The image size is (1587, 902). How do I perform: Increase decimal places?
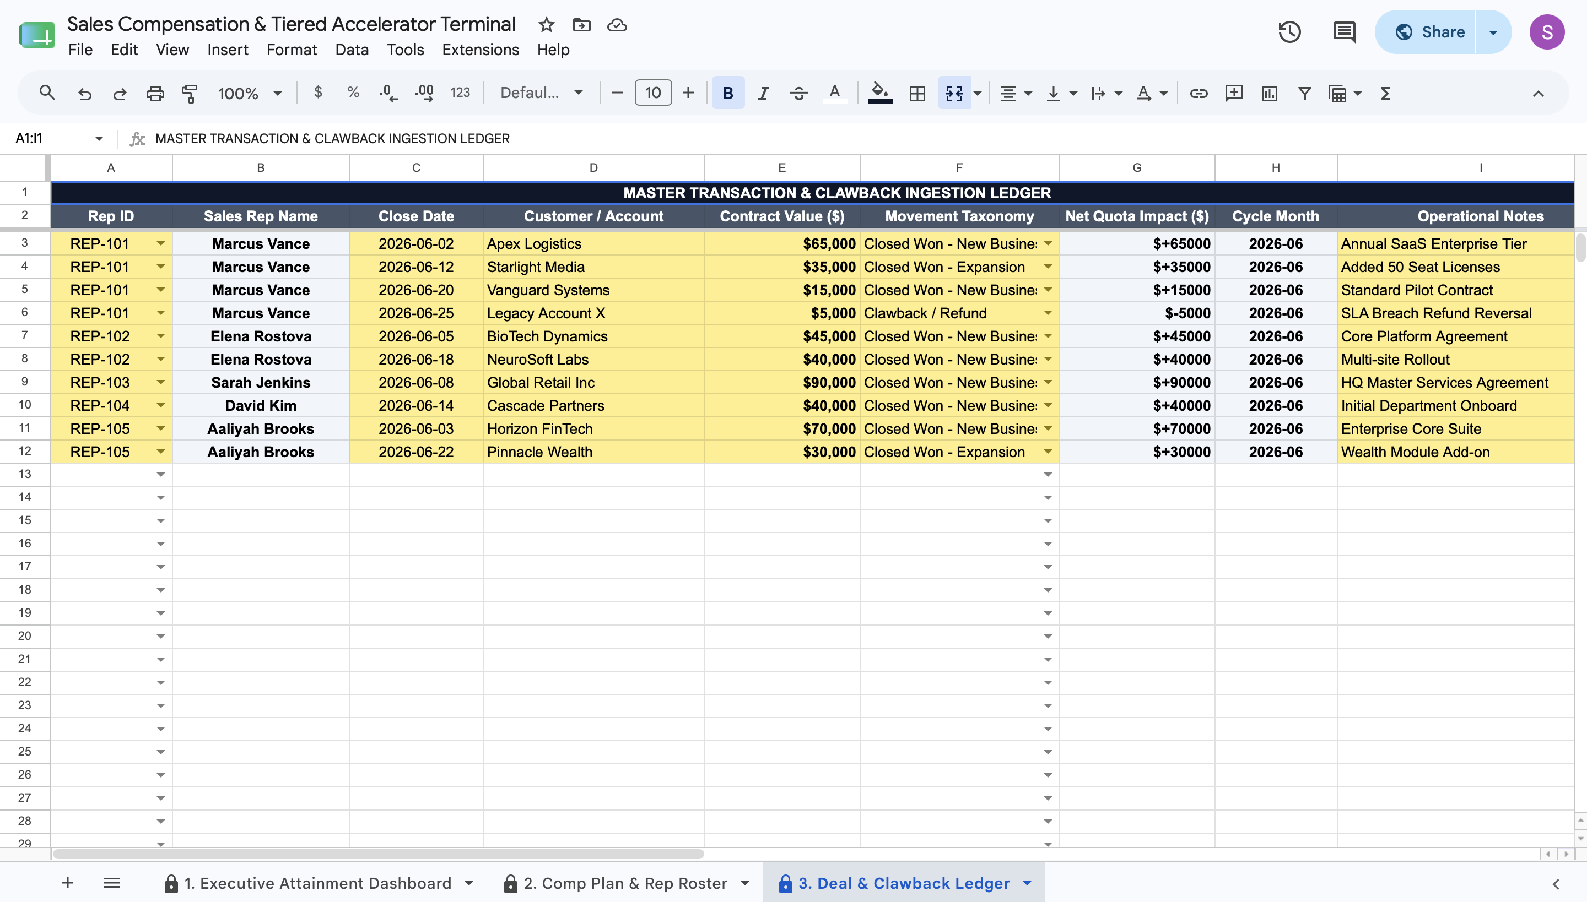pyautogui.click(x=425, y=93)
